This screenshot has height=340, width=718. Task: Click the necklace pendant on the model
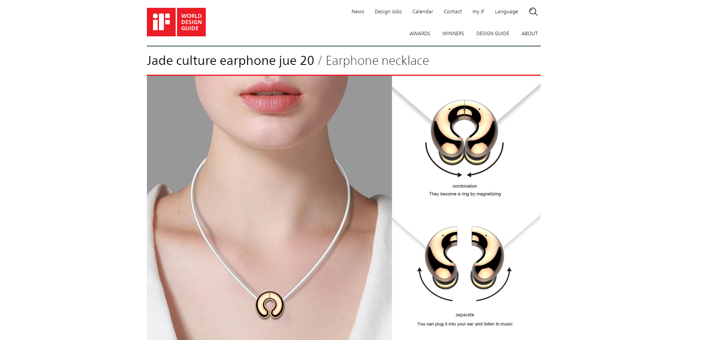click(x=270, y=305)
